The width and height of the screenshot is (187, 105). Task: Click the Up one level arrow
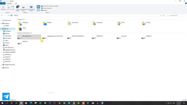click(9, 15)
